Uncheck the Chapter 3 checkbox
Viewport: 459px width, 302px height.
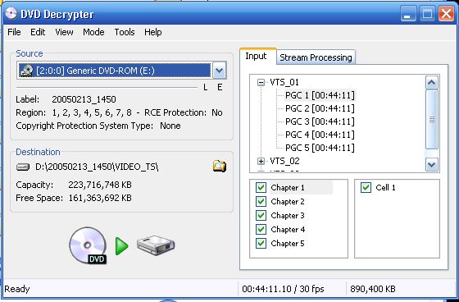pos(261,216)
